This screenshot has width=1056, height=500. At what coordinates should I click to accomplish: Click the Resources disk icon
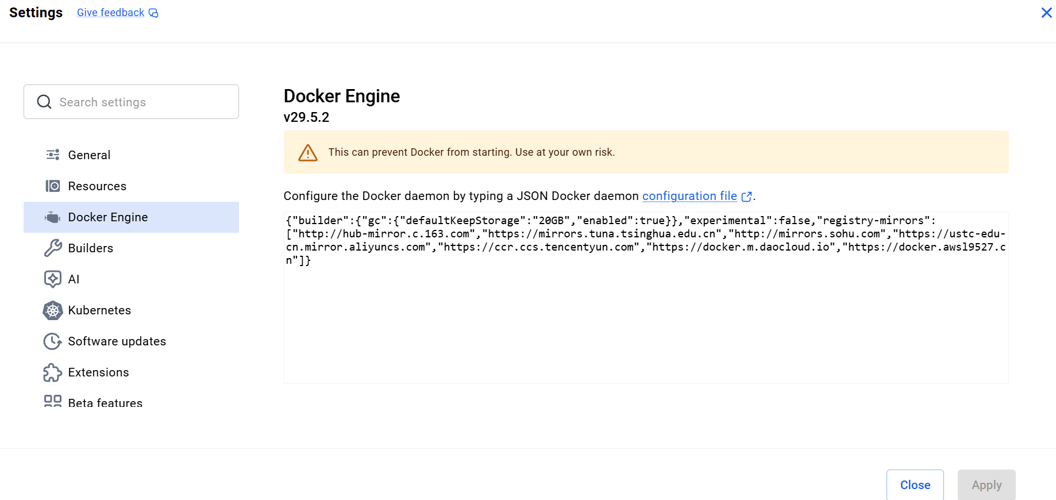tap(53, 186)
